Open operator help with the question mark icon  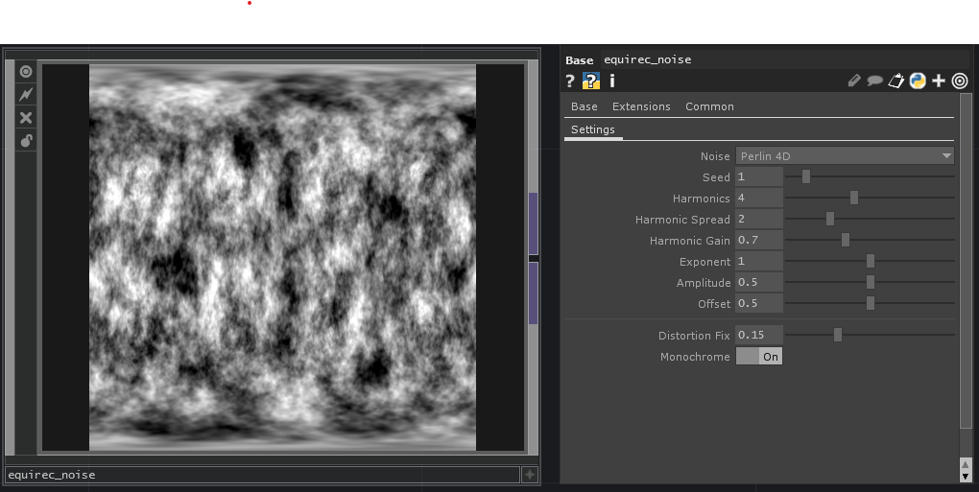tap(570, 82)
